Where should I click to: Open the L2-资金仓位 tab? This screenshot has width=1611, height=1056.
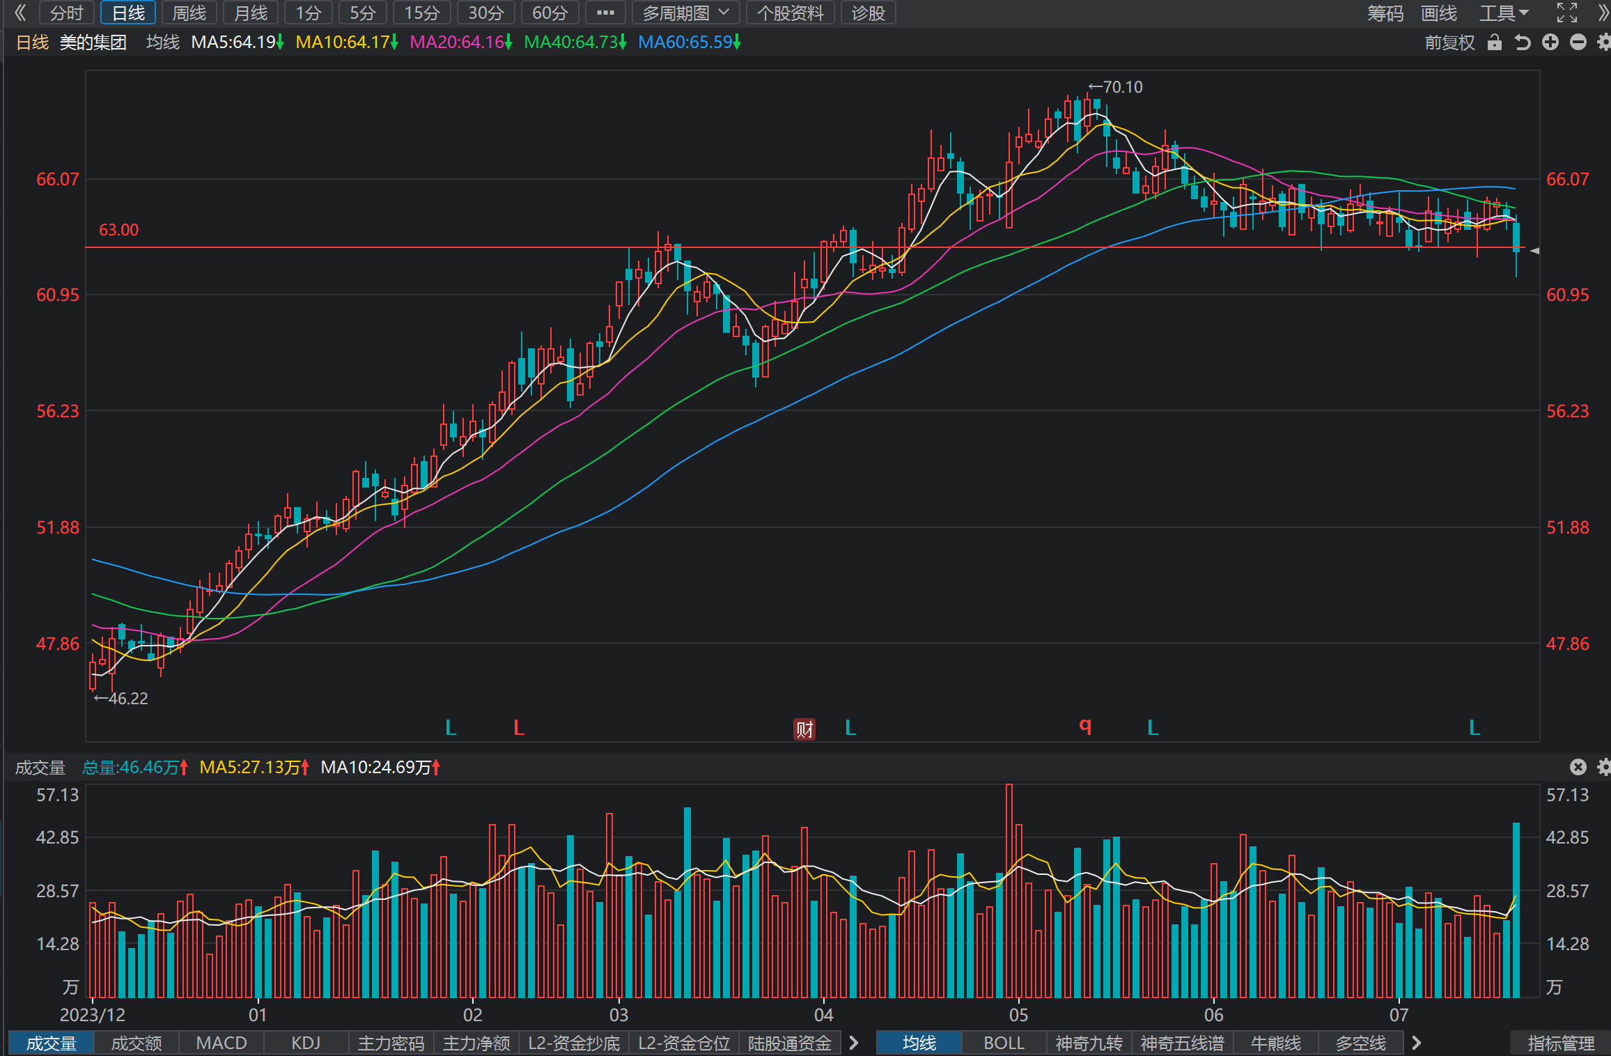pos(684,1043)
